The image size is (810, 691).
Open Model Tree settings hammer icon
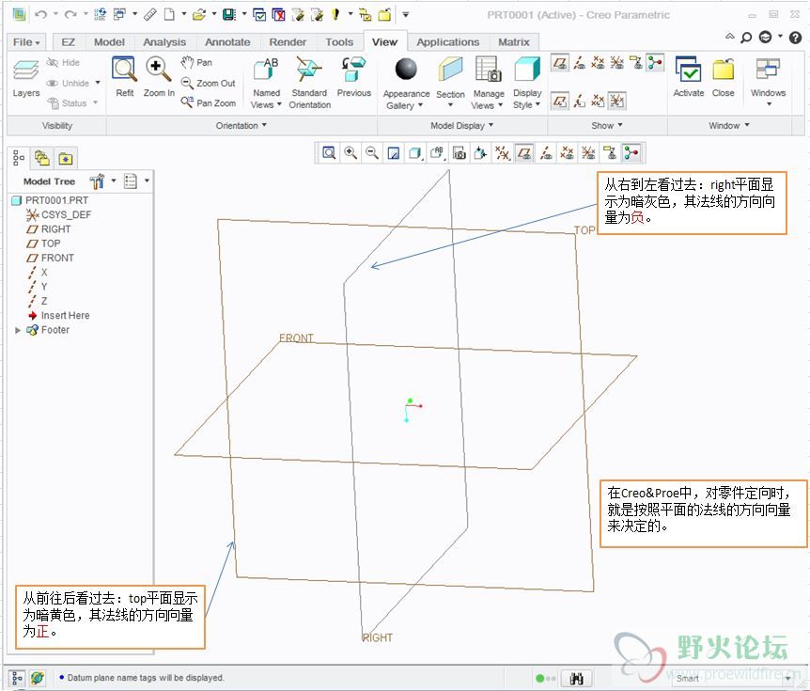click(97, 181)
